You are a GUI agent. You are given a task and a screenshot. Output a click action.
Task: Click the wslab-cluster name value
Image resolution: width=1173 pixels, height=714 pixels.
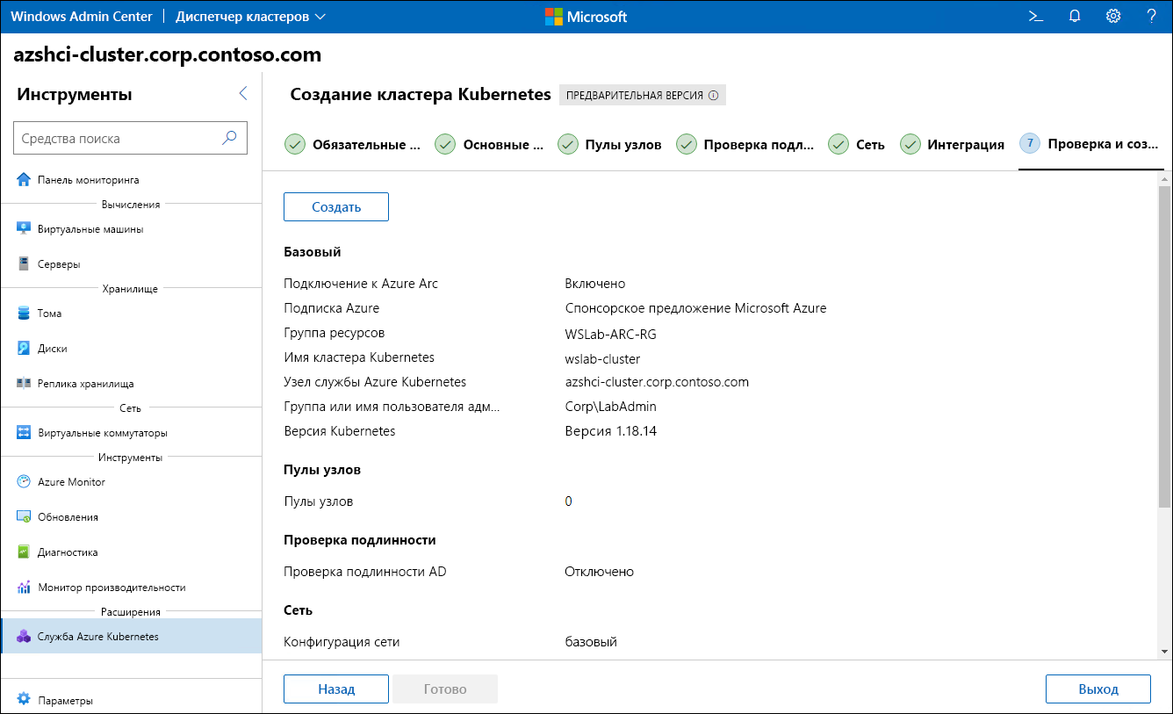click(603, 359)
